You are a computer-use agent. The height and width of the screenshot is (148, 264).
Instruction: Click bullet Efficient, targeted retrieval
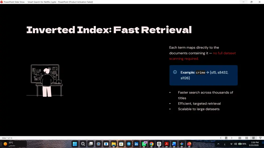click(x=199, y=104)
